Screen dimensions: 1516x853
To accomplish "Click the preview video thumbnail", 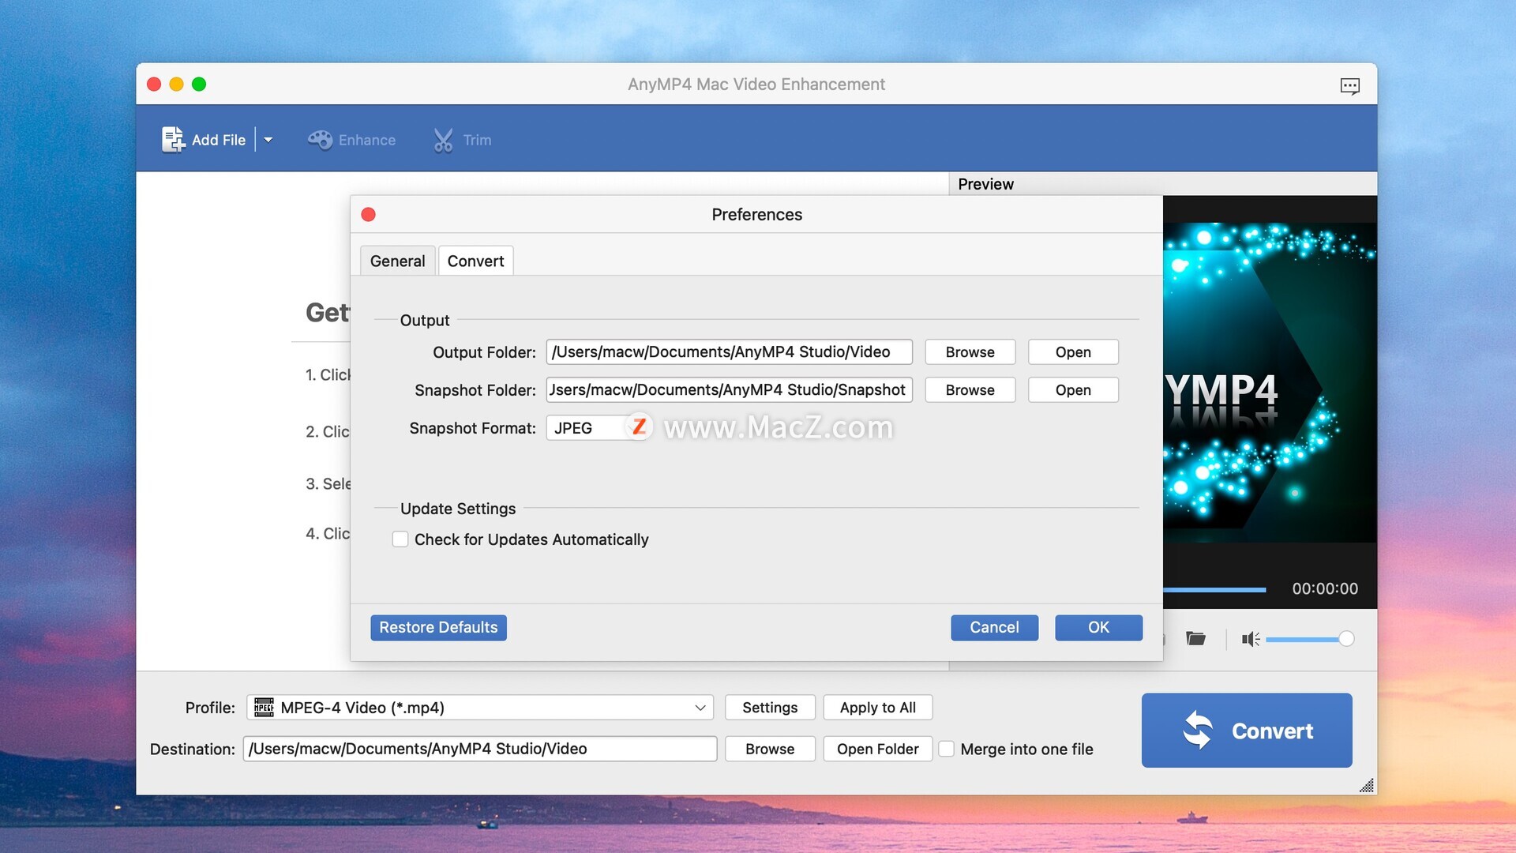I will click(x=1270, y=382).
